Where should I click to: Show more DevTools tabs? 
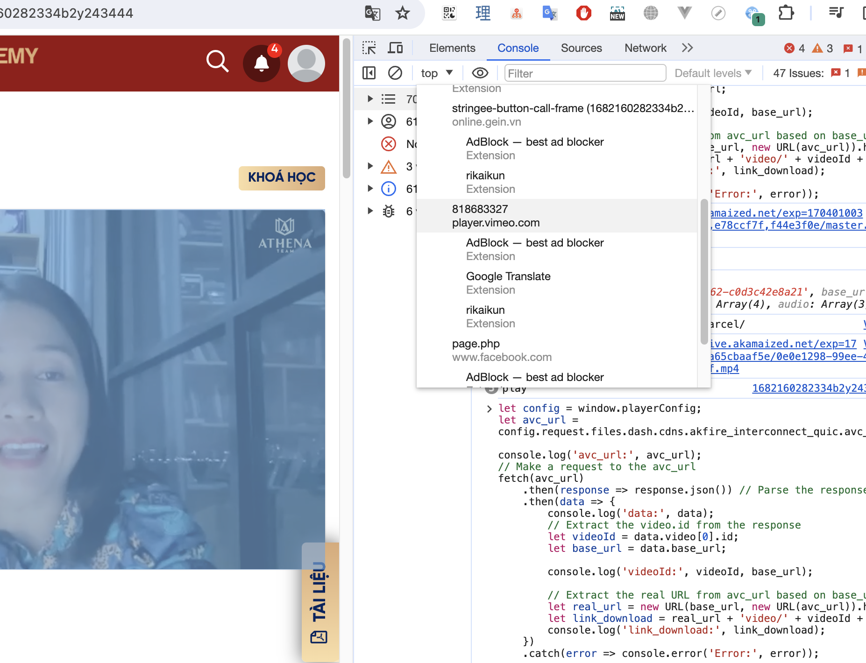tap(687, 48)
